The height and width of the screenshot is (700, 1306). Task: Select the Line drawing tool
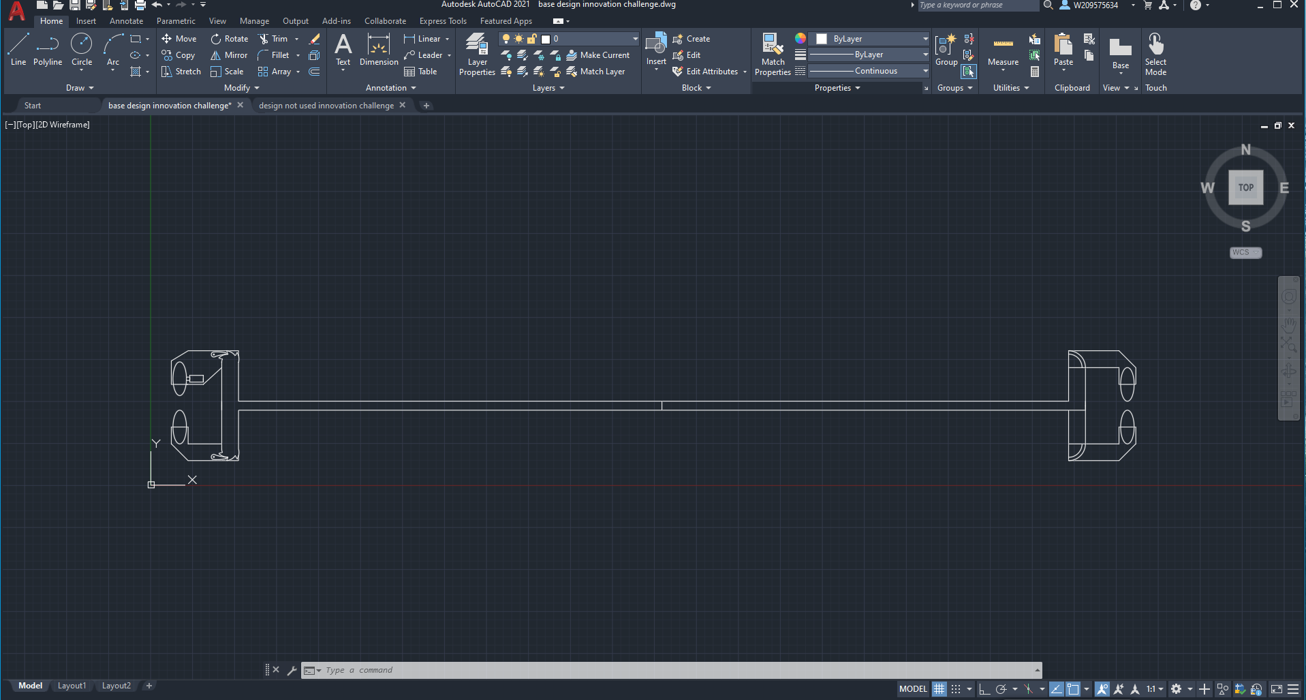(18, 50)
